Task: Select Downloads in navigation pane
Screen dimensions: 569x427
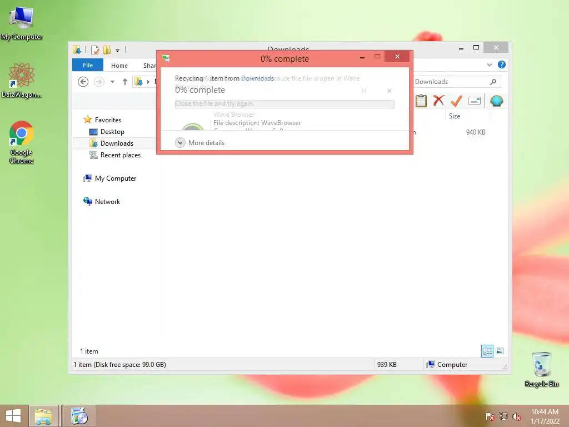Action: pos(117,143)
